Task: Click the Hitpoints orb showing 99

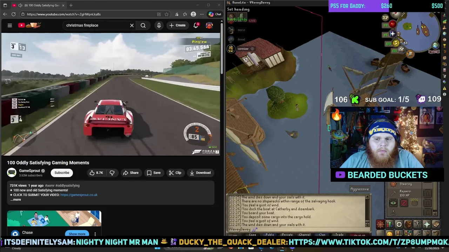Action: (389, 25)
